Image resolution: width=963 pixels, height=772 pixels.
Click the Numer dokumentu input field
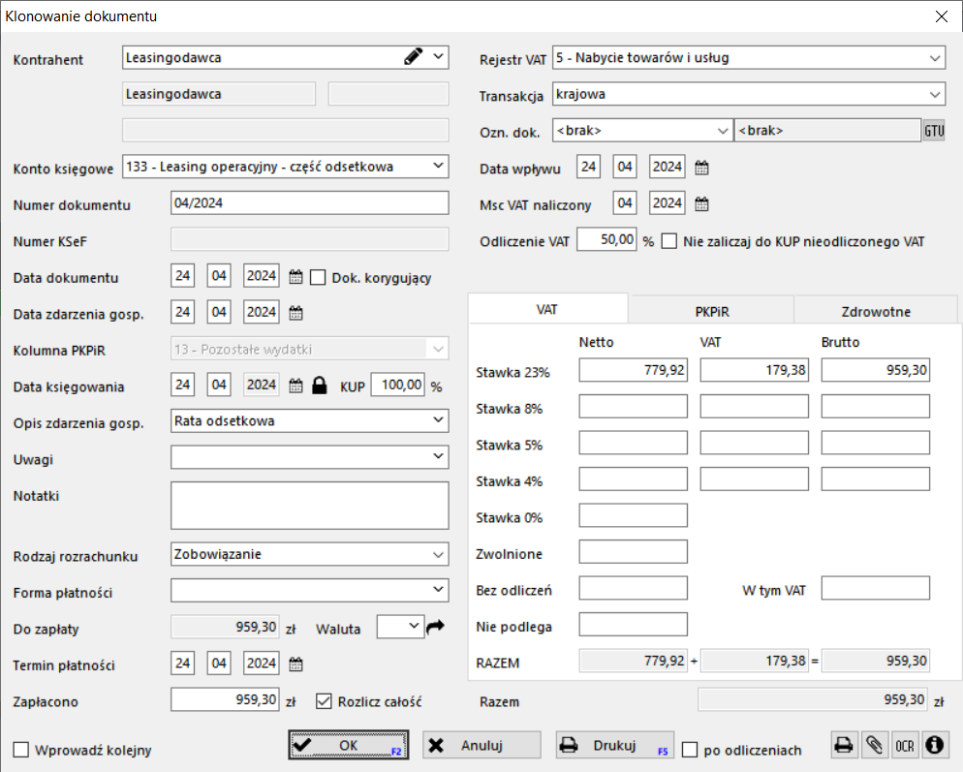(x=309, y=203)
